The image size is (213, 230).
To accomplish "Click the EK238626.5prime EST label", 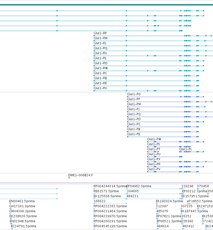I will click(x=23, y=216).
